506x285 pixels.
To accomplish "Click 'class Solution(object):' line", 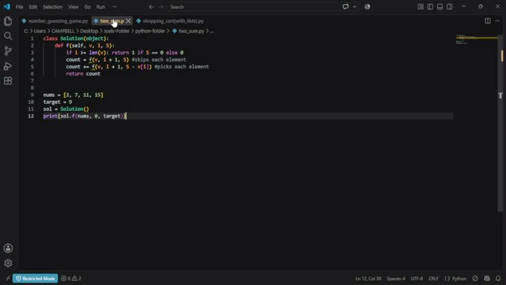I will pyautogui.click(x=76, y=38).
